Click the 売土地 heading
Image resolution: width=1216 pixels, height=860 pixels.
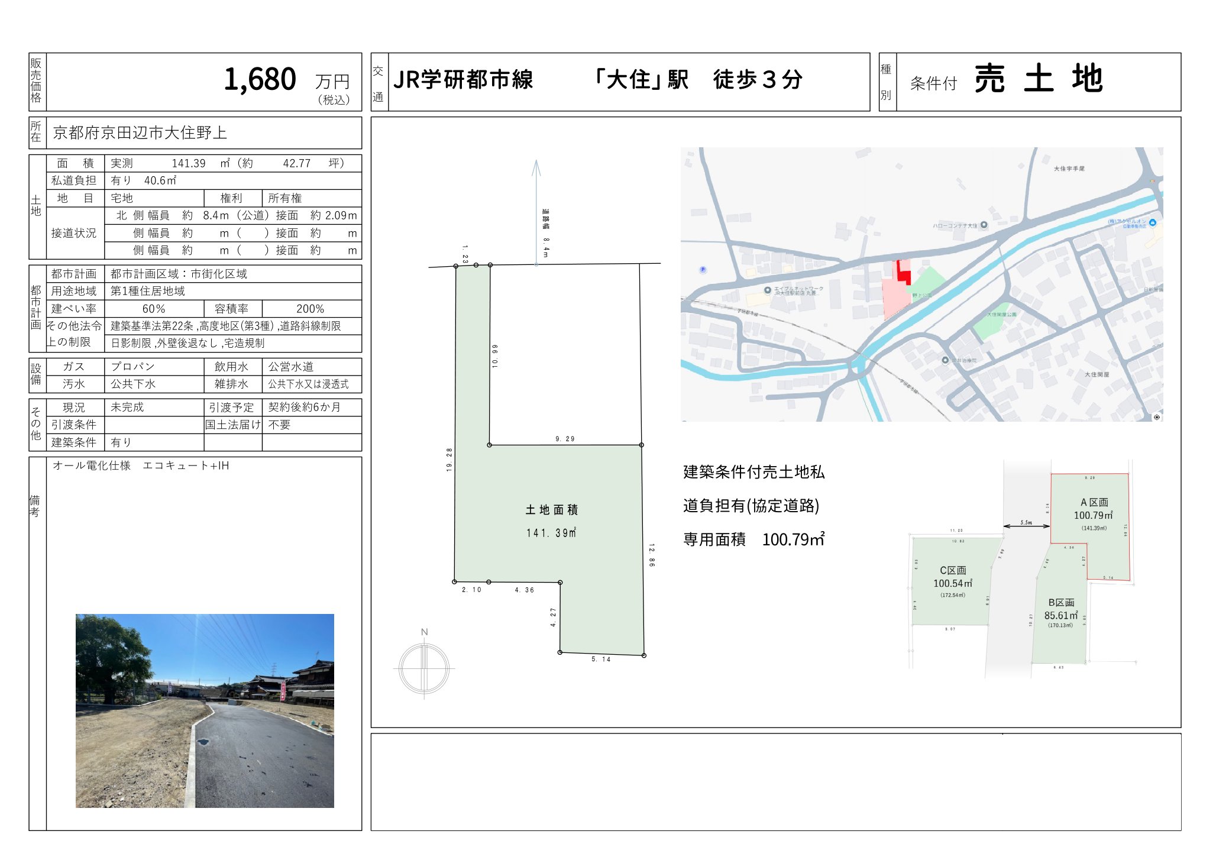click(x=1038, y=79)
